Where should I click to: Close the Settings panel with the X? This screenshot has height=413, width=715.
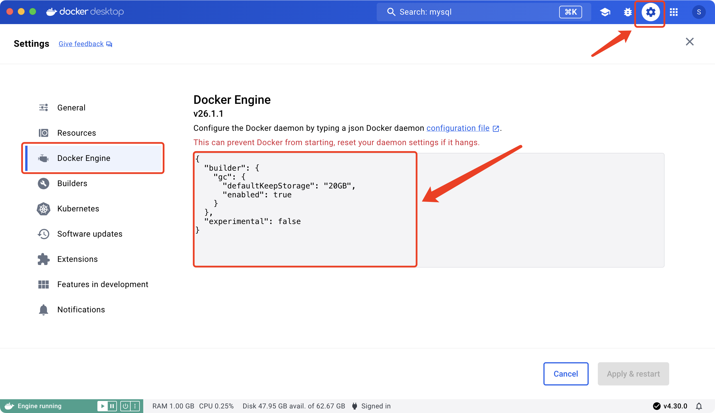tap(690, 42)
